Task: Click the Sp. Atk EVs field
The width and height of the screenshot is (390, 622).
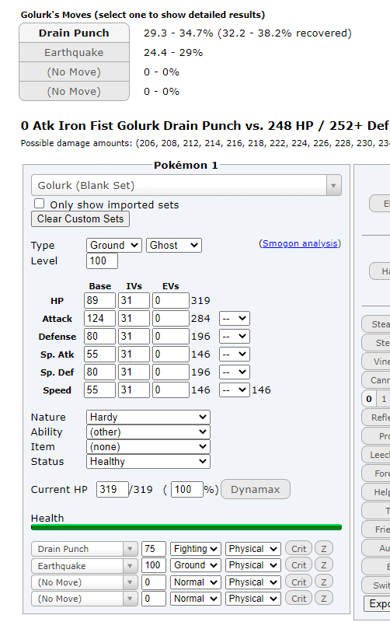Action: (170, 355)
